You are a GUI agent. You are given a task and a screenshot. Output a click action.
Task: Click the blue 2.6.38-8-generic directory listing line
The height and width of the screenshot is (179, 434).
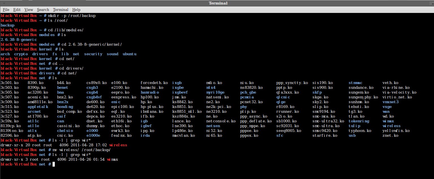[19, 39]
